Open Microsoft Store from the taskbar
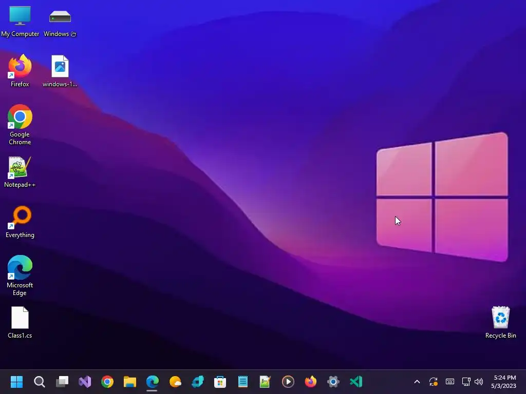The image size is (526, 394). point(220,382)
